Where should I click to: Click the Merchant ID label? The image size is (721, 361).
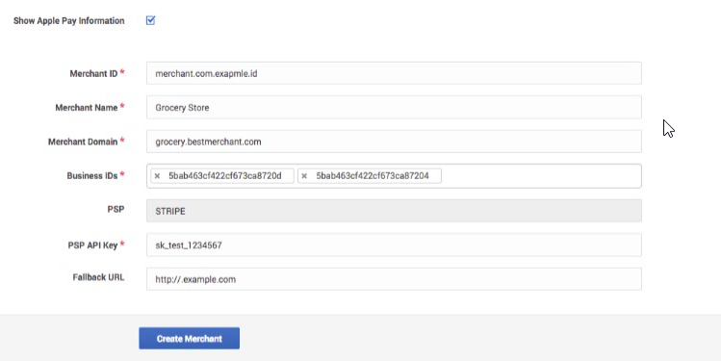(x=93, y=73)
